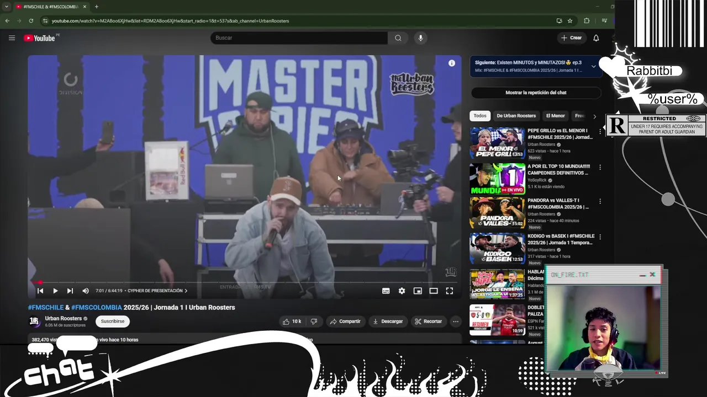Enter fullscreen mode
Viewport: 707px width, 397px height.
tap(450, 291)
